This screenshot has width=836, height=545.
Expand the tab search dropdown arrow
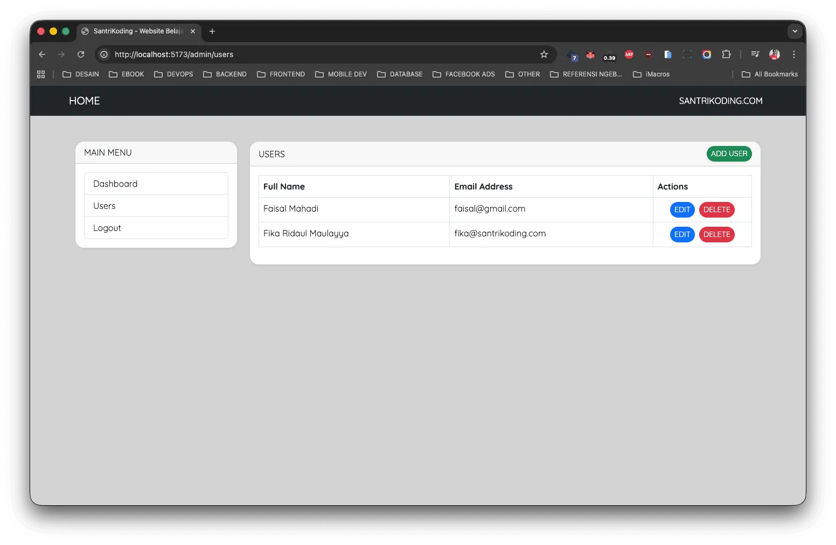(x=795, y=31)
